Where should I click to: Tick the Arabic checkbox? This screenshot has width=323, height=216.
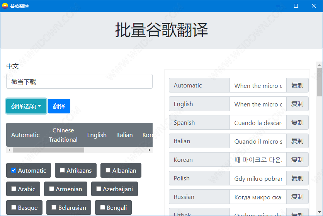pos(14,189)
